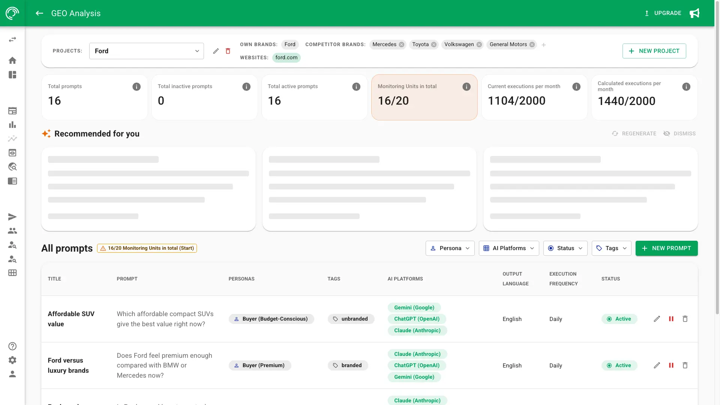Viewport: 720px width, 405px height.
Task: Click the AI Platforms column header
Action: click(x=405, y=279)
